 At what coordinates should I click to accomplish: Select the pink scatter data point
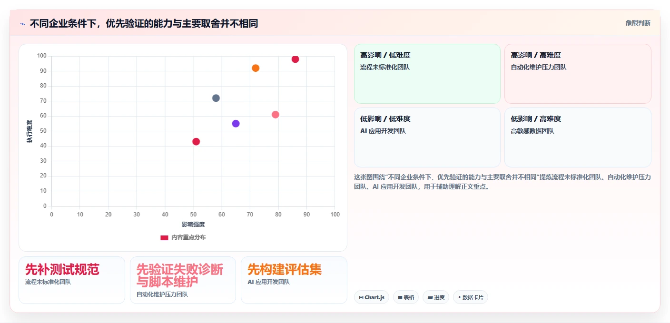[x=275, y=115]
